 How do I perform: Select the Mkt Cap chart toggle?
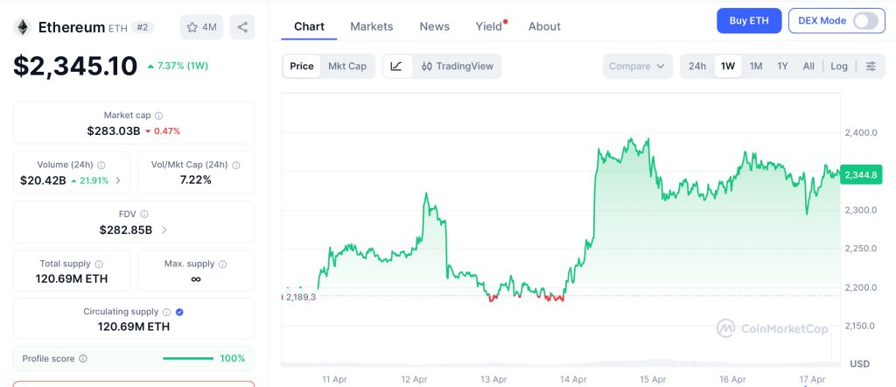[347, 67]
